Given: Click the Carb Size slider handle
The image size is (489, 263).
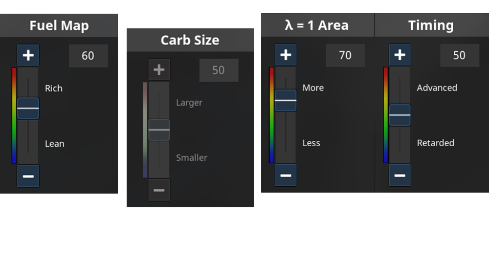Looking at the screenshot, I should click(159, 130).
